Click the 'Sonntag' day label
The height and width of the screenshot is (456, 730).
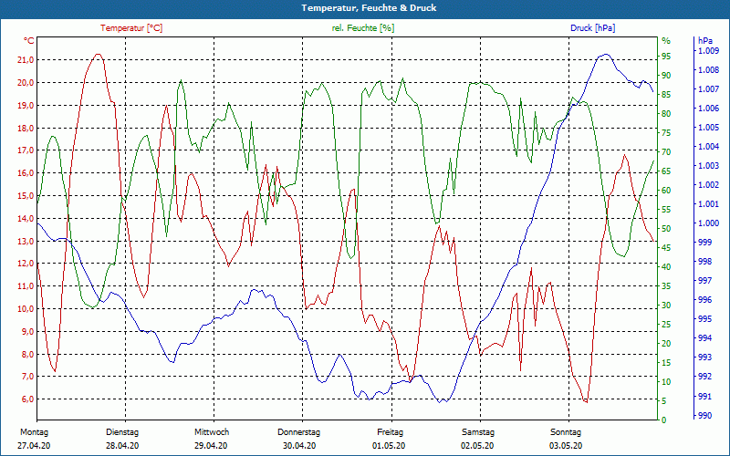pos(566,432)
